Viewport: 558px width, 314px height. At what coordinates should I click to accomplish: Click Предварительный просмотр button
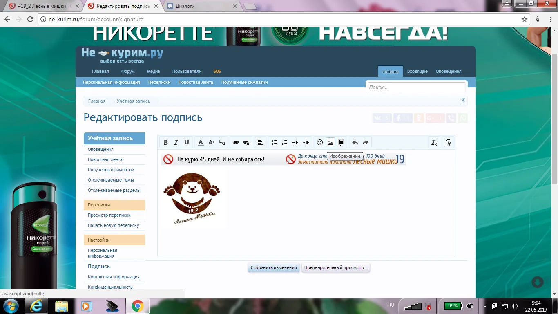point(335,268)
